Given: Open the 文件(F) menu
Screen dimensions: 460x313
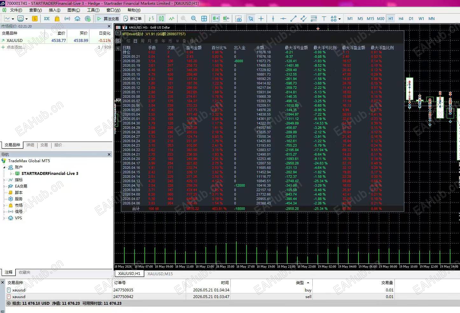Looking at the screenshot, I should point(16,10).
